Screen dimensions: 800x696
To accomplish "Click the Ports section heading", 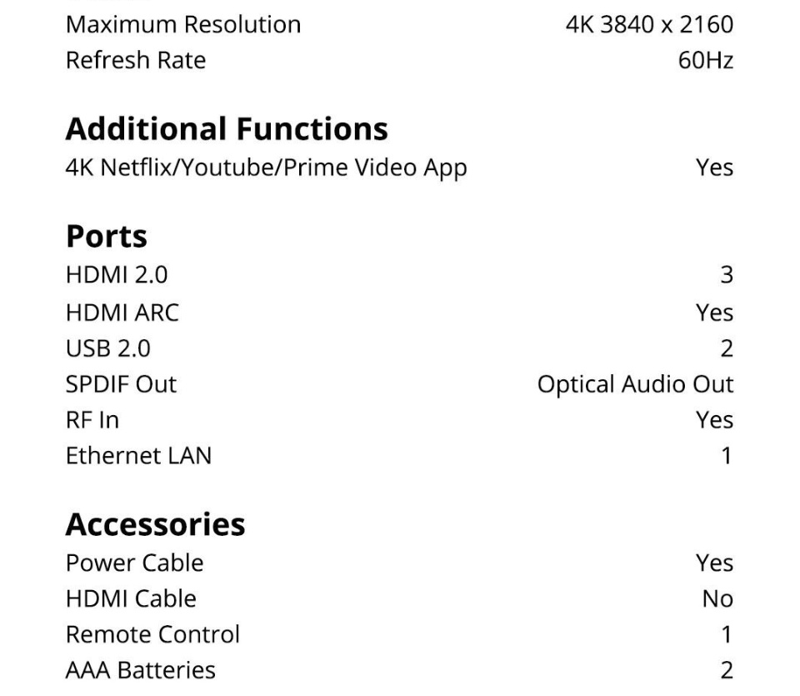I will coord(107,237).
